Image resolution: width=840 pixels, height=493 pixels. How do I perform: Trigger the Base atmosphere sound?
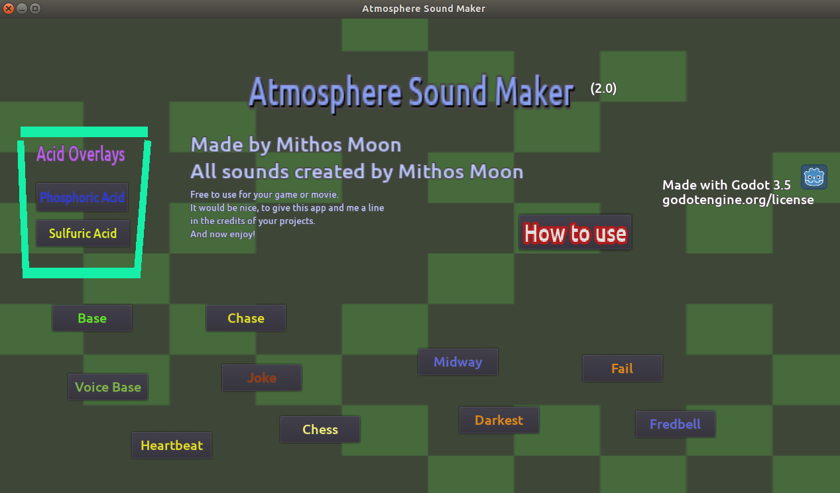pyautogui.click(x=91, y=317)
